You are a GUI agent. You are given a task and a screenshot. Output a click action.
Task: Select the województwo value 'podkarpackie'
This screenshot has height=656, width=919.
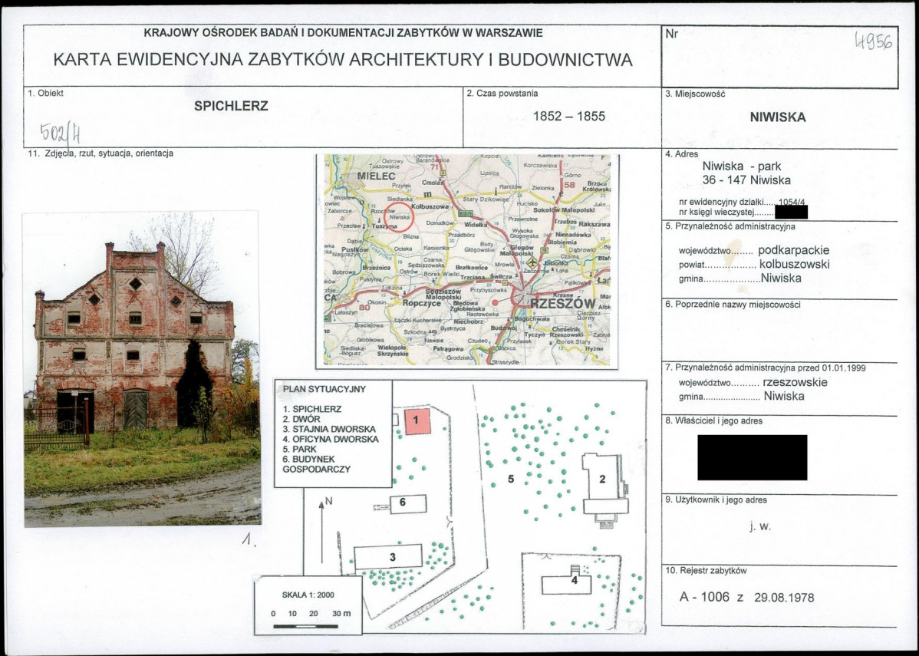[793, 251]
